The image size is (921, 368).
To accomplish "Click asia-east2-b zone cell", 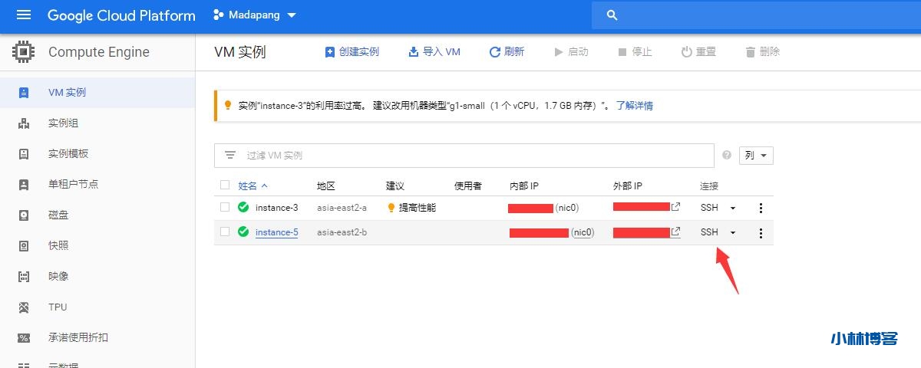I will pyautogui.click(x=342, y=232).
